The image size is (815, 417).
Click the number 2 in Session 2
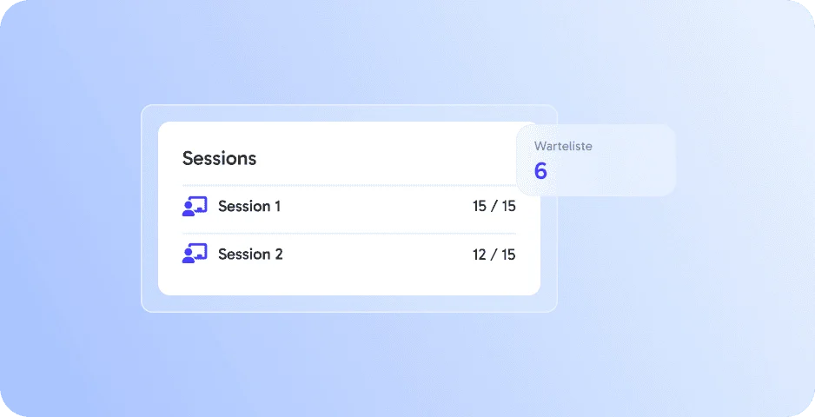pos(279,255)
